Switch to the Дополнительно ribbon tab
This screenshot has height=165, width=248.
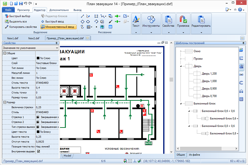click(x=59, y=10)
